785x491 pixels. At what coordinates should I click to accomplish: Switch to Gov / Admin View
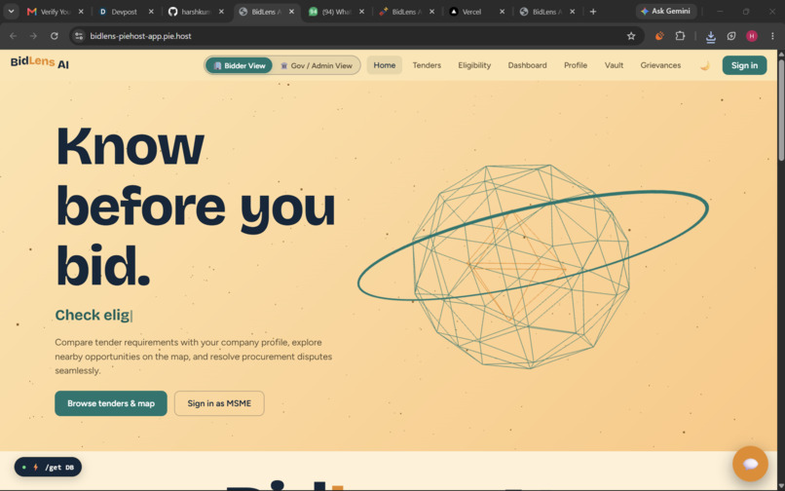[x=317, y=65]
